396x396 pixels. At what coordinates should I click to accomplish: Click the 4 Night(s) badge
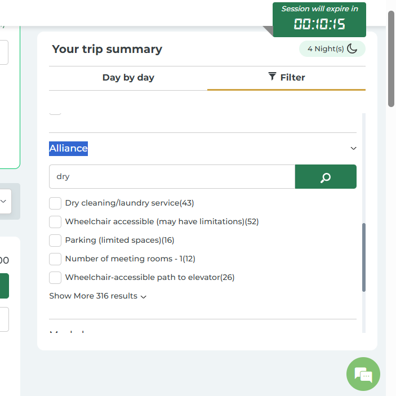pos(326,49)
